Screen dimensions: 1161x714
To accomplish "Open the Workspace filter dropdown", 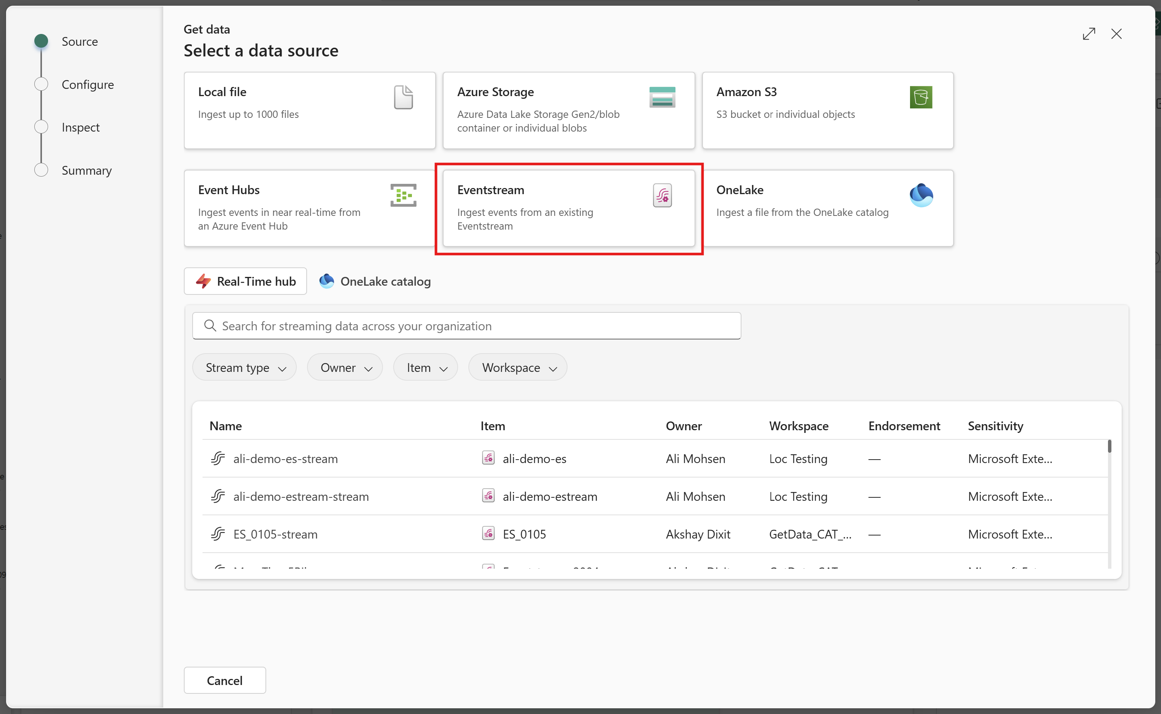I will point(518,367).
